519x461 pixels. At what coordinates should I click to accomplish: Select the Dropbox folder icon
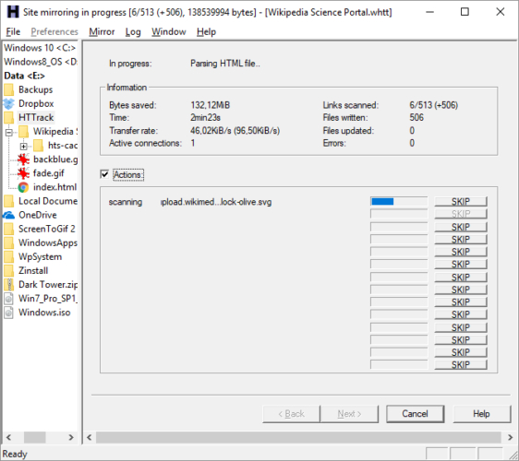[9, 104]
